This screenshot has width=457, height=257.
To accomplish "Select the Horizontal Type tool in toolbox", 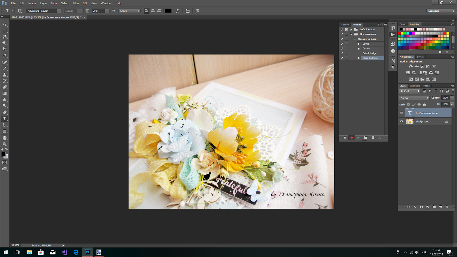I will pos(5,119).
